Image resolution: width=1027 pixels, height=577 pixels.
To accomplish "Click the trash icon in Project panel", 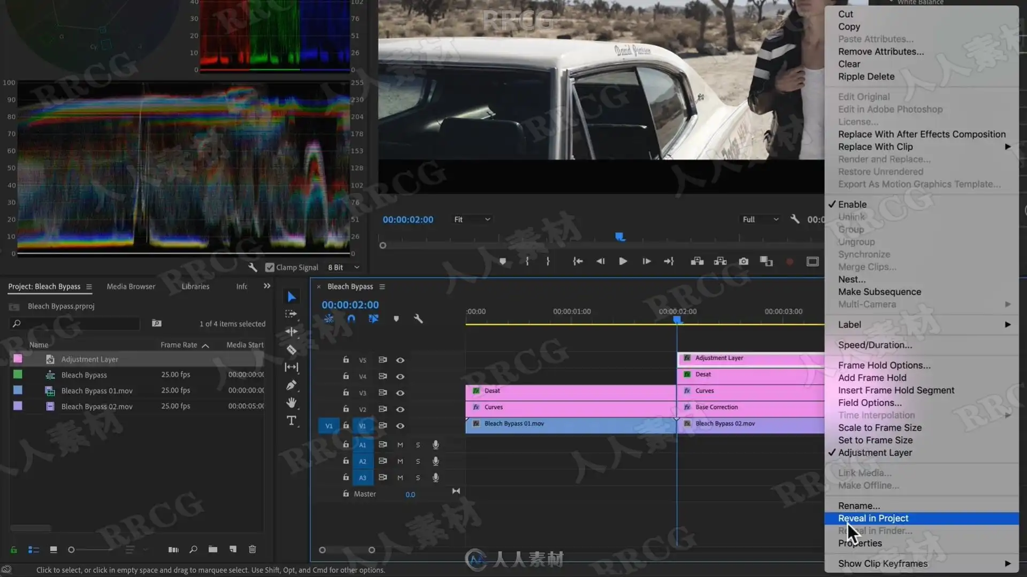I will click(x=252, y=549).
